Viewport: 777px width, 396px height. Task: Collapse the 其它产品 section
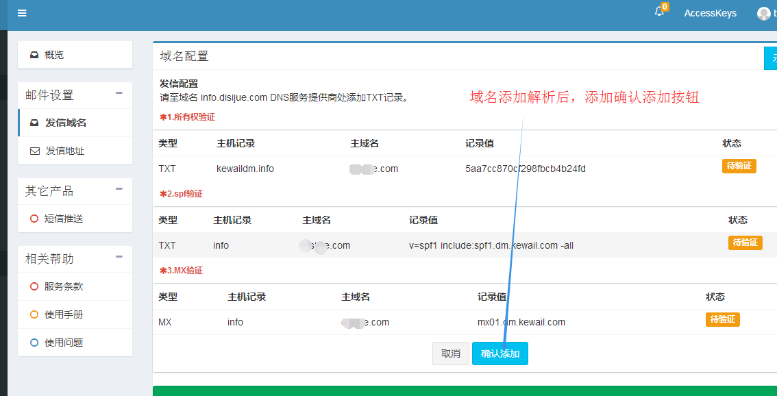119,189
